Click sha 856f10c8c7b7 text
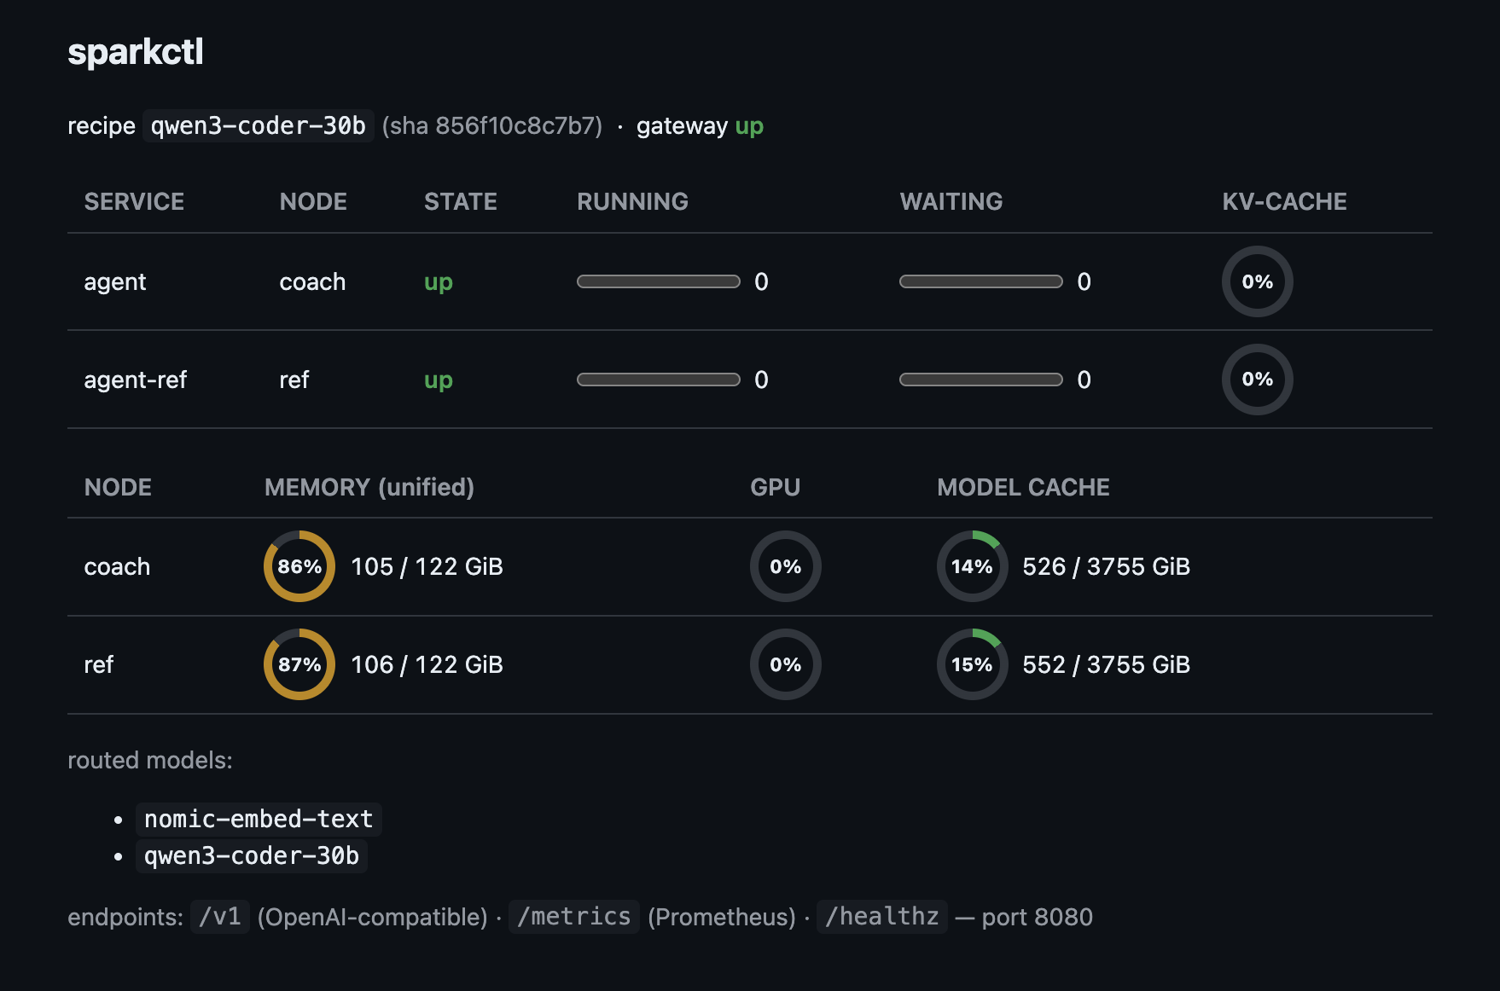This screenshot has height=991, width=1500. [x=492, y=126]
